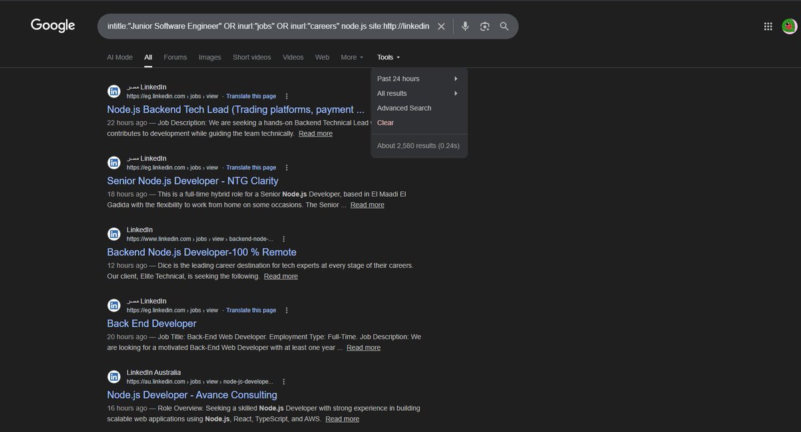Submit search using magnifier icon
This screenshot has height=432, width=801.
(x=504, y=27)
